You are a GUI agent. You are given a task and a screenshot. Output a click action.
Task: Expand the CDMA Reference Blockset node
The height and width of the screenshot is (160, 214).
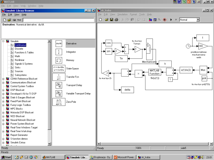click(3, 79)
